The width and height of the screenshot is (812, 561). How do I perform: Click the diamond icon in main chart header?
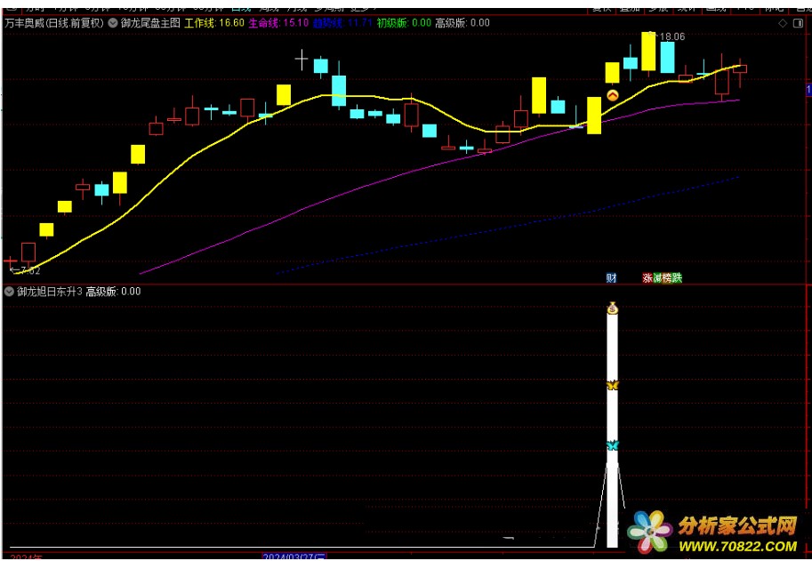click(x=783, y=23)
